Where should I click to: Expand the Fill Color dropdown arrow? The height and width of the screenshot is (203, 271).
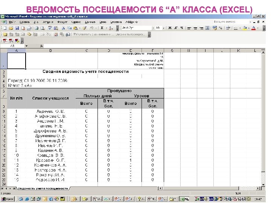pos(249,28)
